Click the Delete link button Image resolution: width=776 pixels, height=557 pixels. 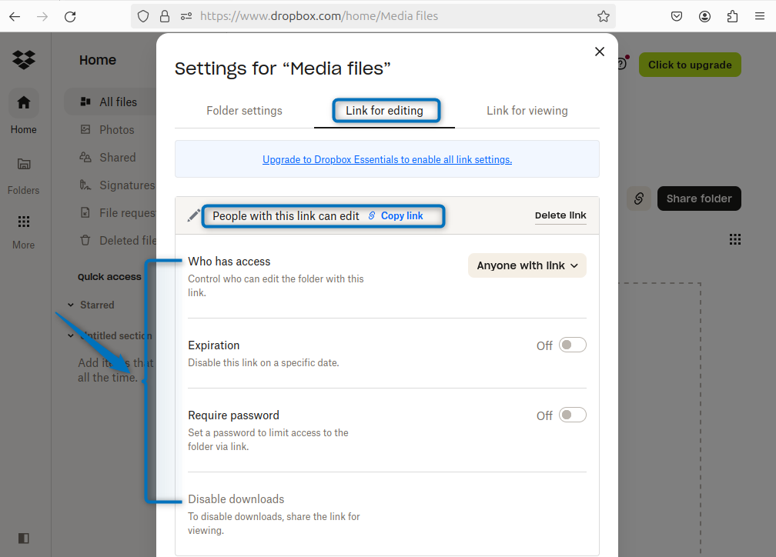pos(560,215)
